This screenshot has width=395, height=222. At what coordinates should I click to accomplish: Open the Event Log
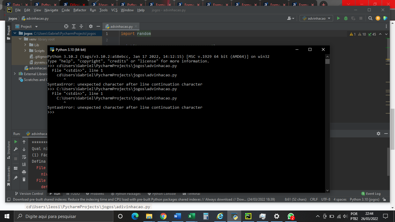(x=371, y=194)
